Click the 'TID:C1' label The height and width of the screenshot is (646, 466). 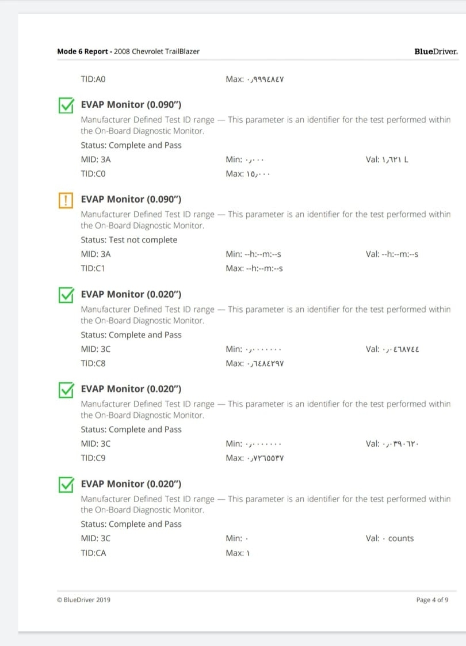[93, 268]
